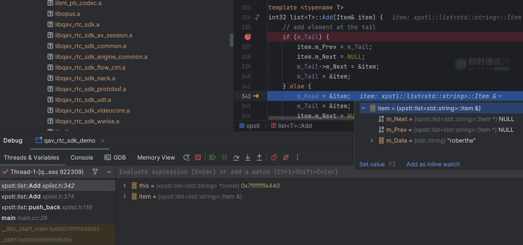Click the execution point arrow at line 342
523x245 pixels.
pos(256,96)
